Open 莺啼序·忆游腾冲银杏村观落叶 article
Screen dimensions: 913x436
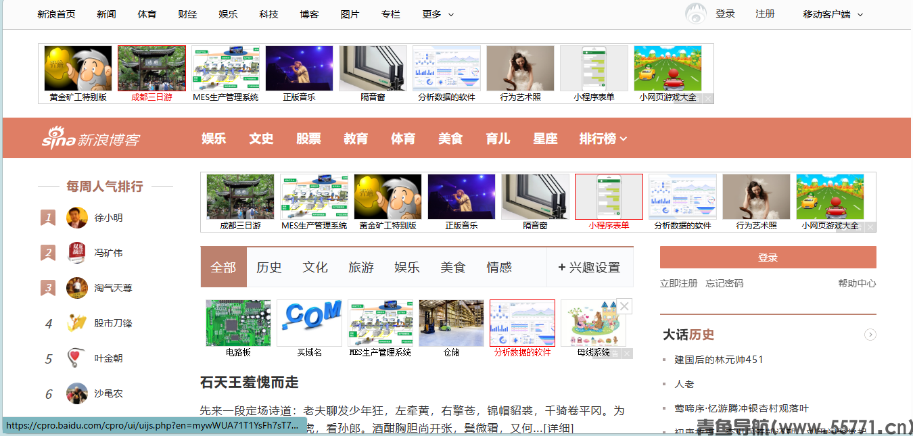(741, 408)
